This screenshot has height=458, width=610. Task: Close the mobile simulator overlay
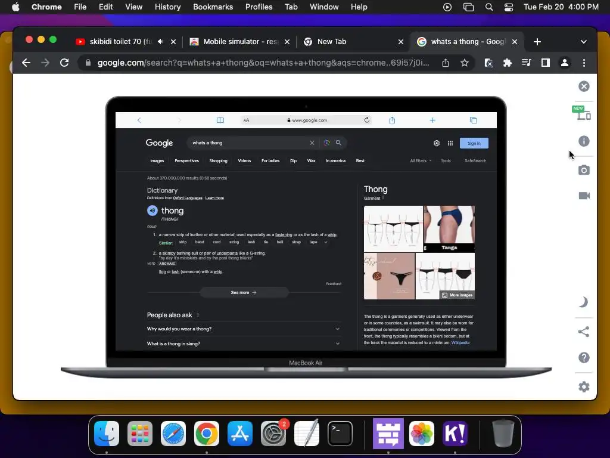(584, 86)
